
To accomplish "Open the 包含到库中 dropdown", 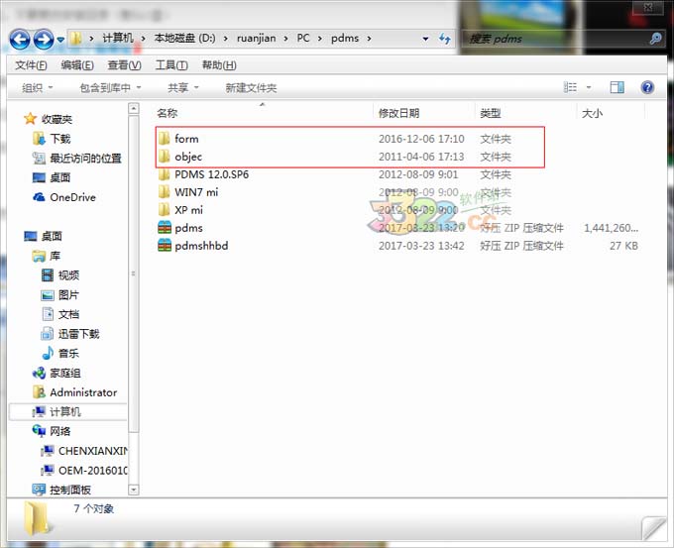I will (x=110, y=87).
